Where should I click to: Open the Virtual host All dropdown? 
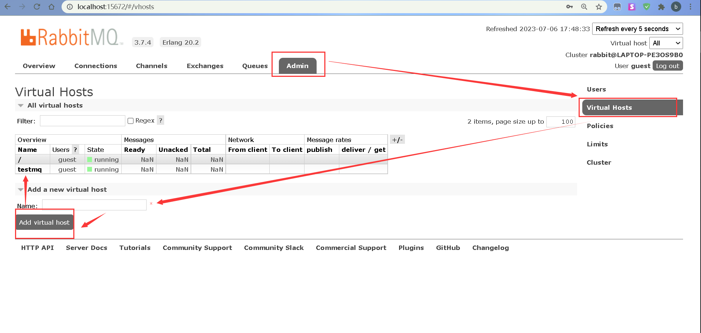pos(666,43)
